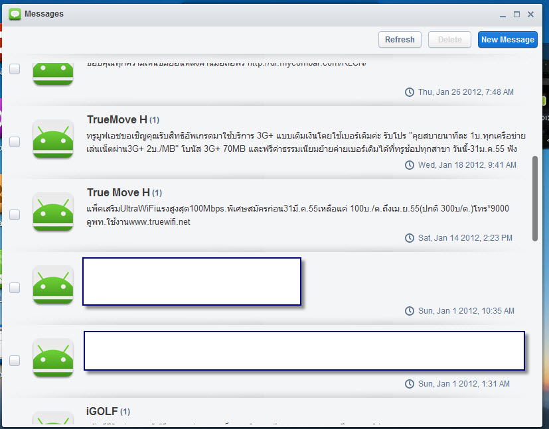This screenshot has height=429, width=549.
Task: Click the Refresh button
Action: coord(400,40)
